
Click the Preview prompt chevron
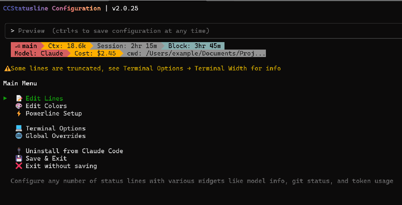(x=12, y=31)
